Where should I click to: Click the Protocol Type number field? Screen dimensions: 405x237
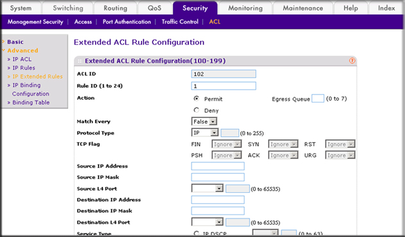[230, 133]
